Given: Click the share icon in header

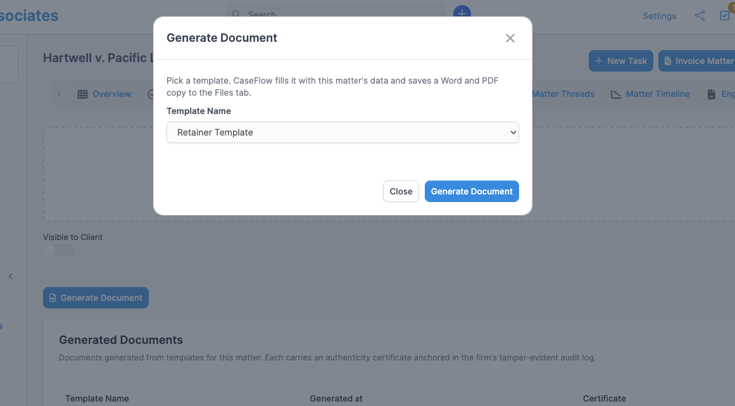Looking at the screenshot, I should (700, 16).
